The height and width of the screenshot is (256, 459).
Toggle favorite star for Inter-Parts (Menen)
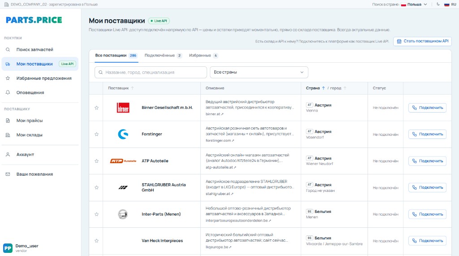pyautogui.click(x=97, y=214)
